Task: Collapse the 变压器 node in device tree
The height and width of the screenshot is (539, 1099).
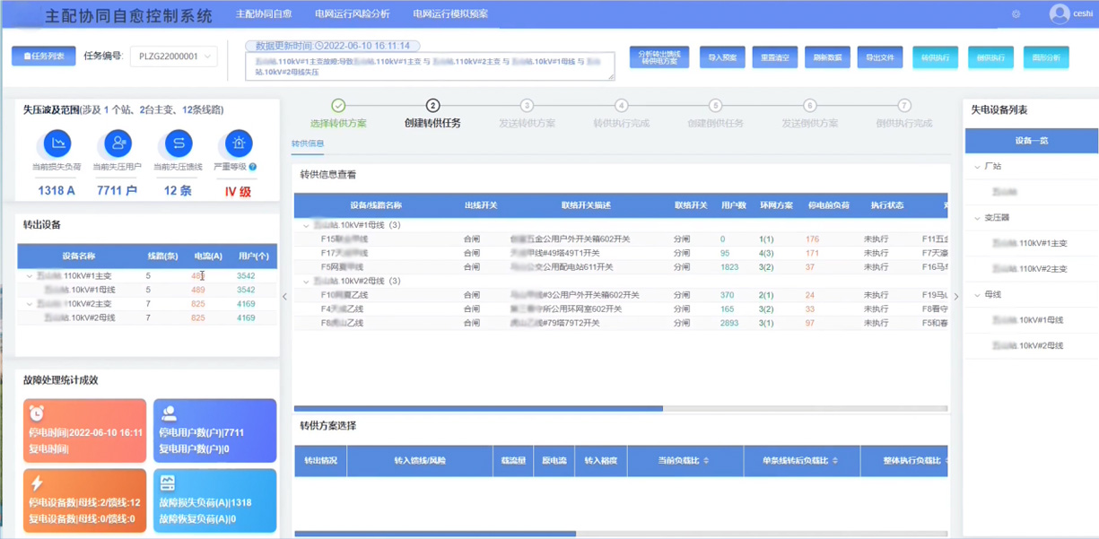Action: [978, 218]
